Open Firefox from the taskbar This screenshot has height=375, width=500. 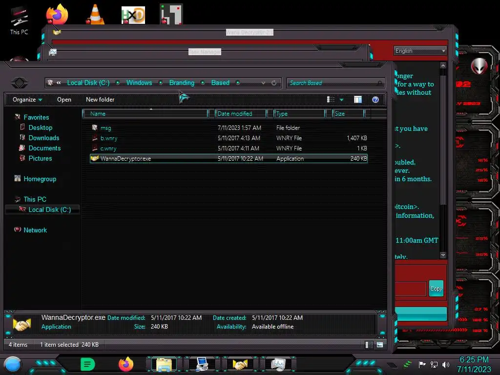point(126,364)
